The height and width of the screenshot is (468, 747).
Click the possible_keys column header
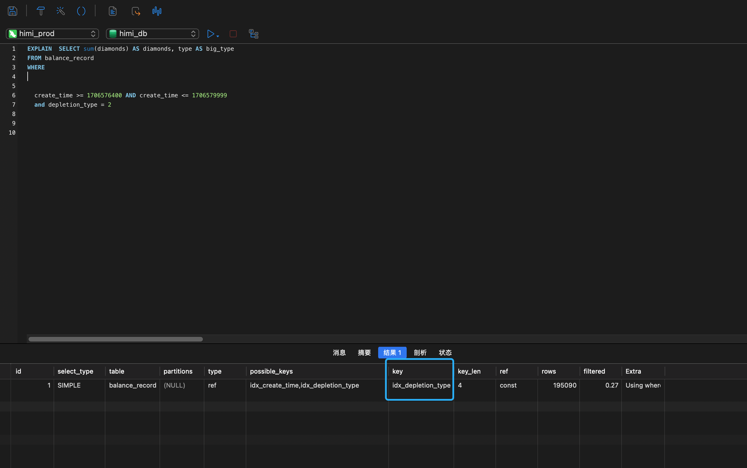317,371
